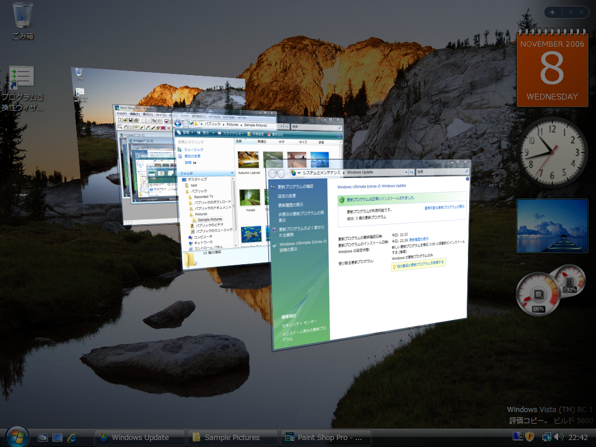Switch to Windows Update taskbar button
This screenshot has width=596, height=447.
(x=139, y=437)
